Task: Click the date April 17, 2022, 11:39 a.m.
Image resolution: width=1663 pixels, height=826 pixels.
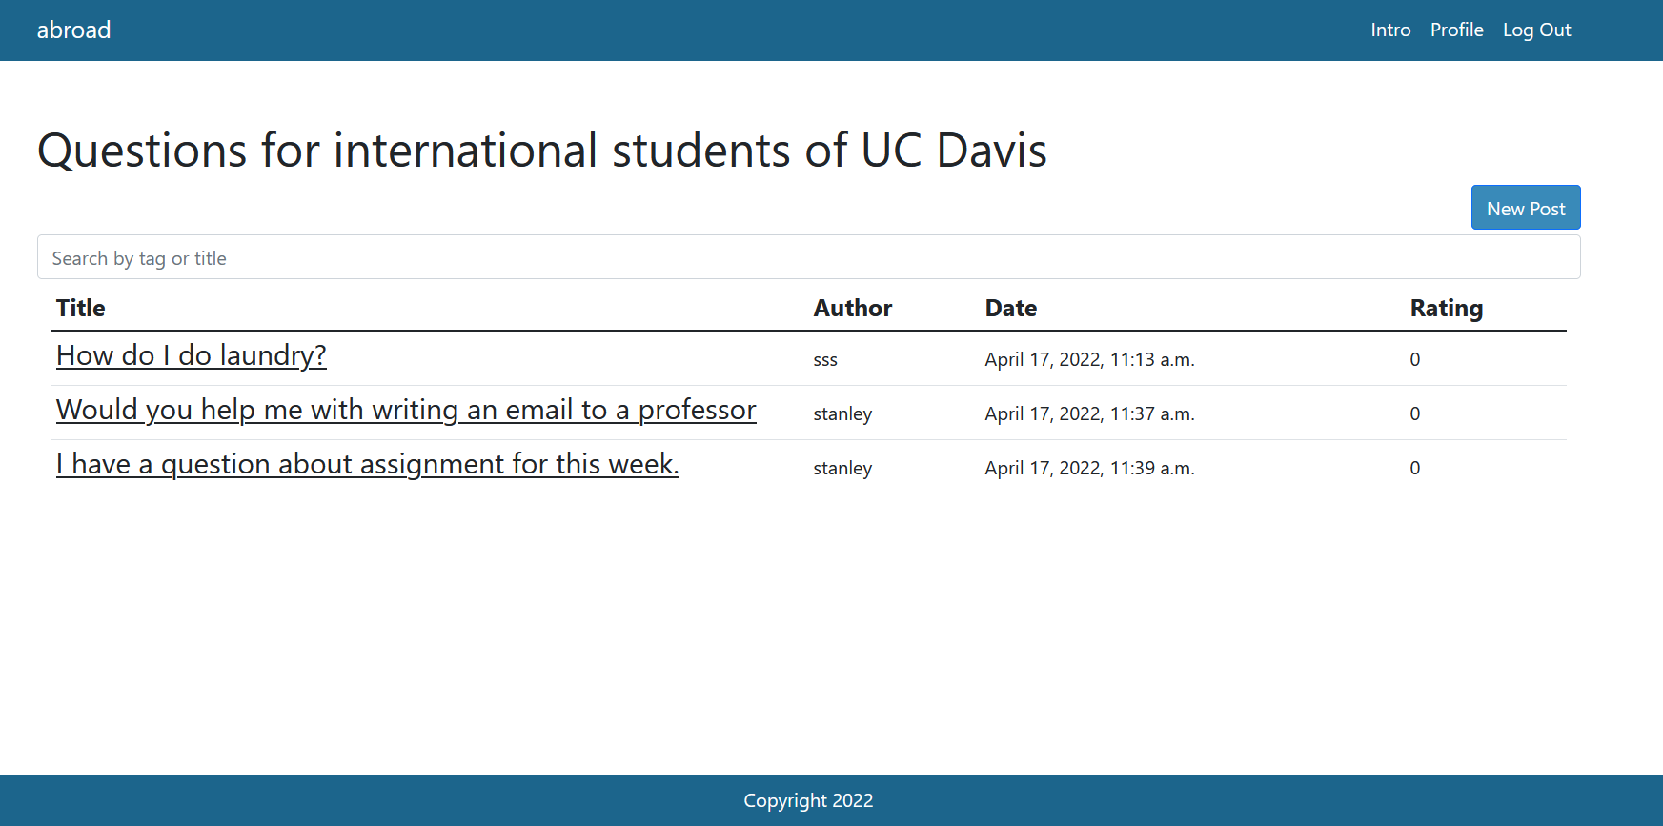Action: [x=1089, y=468]
